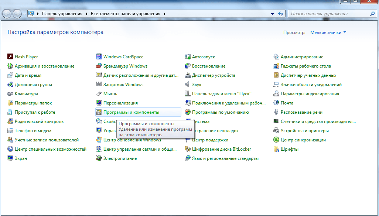The image size is (379, 216).
Task: Open Центр поддержки link
Action: click(x=210, y=140)
